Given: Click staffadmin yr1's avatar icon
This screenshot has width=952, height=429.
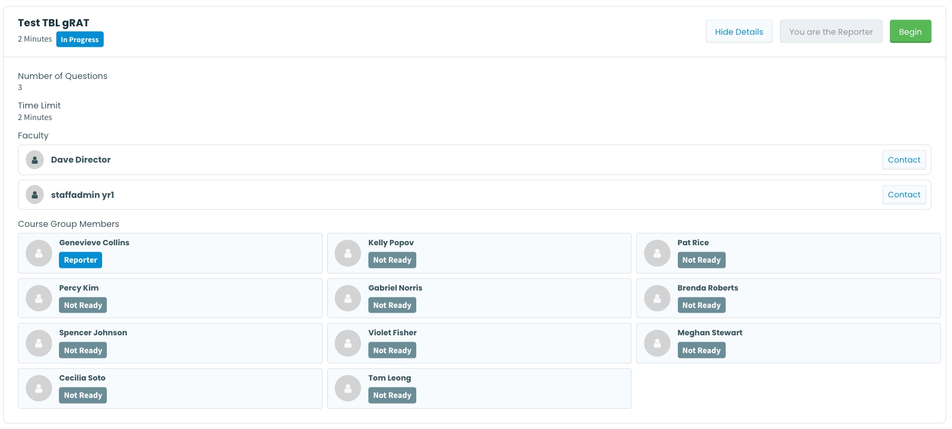Looking at the screenshot, I should 35,195.
